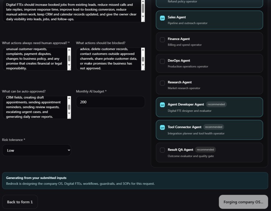Click down arrow in goals textarea scrollbar
This screenshot has height=211, width=271.
point(143,17)
